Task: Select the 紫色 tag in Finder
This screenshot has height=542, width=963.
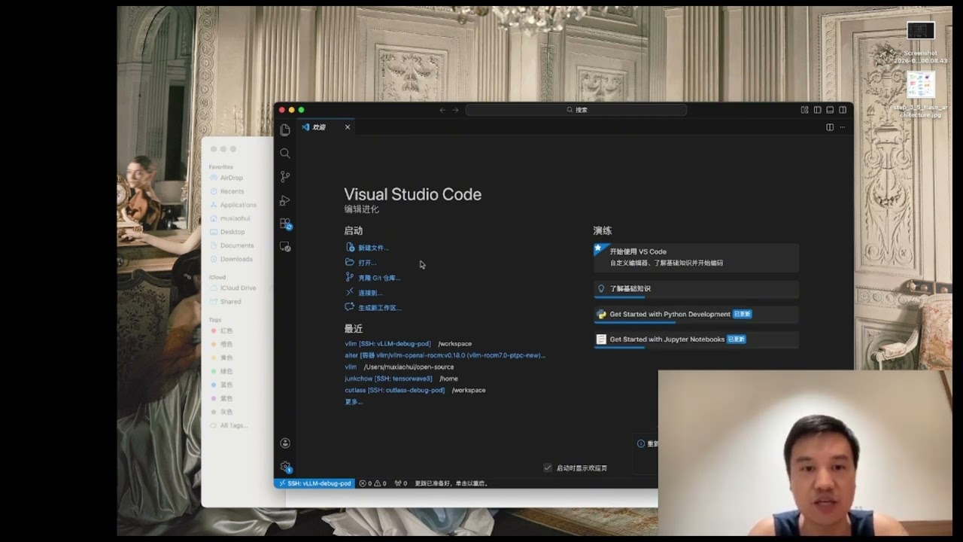Action: [226, 399]
